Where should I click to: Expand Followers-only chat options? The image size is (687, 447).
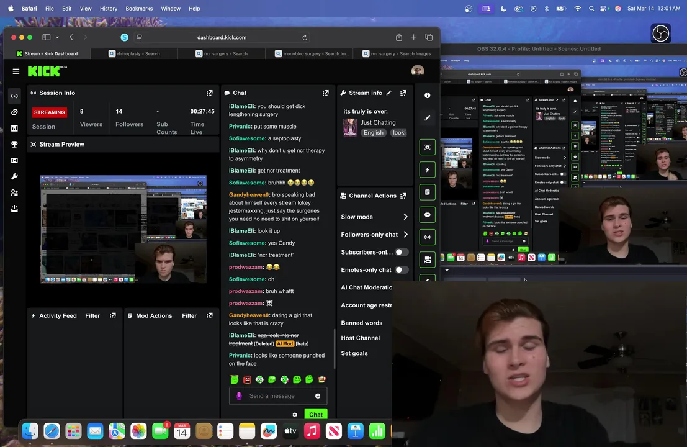tap(374, 235)
